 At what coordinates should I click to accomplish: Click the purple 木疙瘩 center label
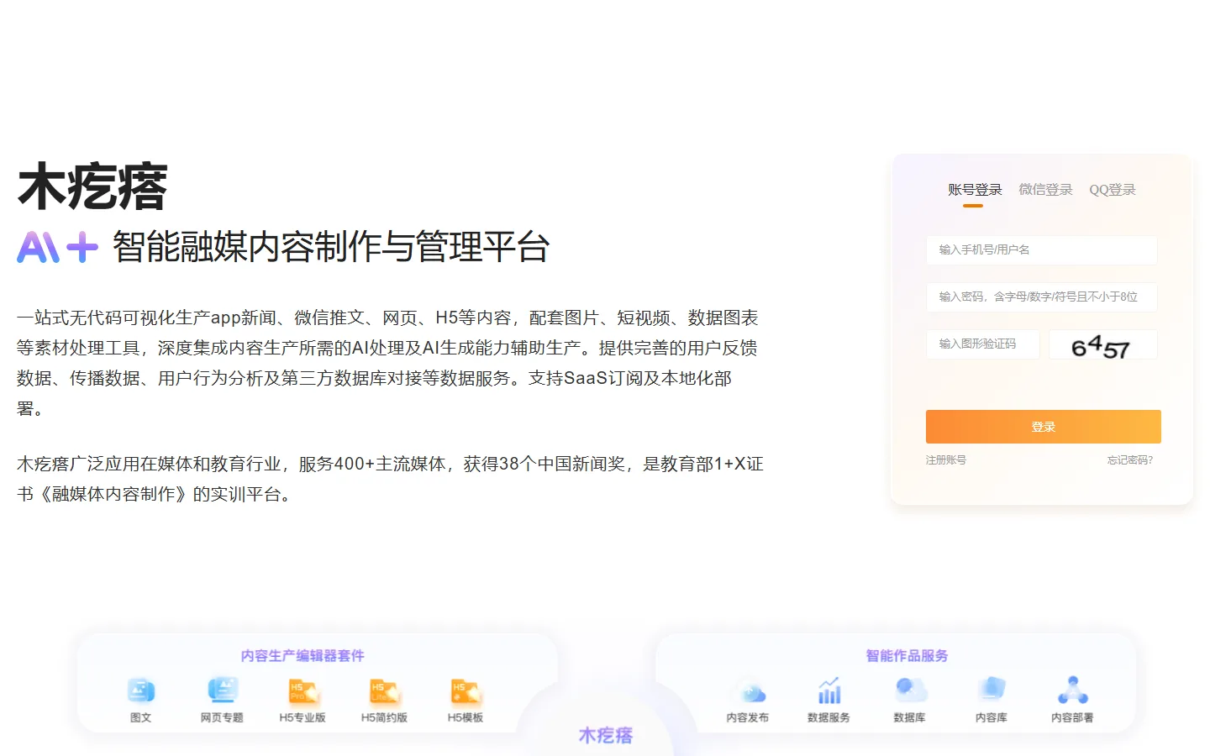(x=606, y=736)
